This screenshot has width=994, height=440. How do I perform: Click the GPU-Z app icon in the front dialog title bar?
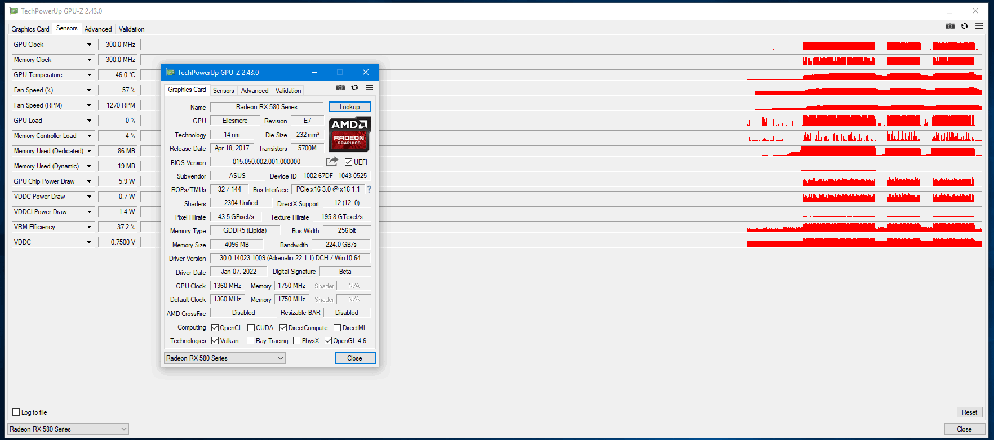[x=170, y=72]
